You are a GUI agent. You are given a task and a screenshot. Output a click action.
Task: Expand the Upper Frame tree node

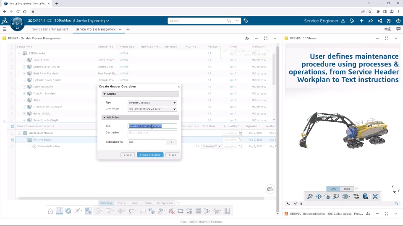(24, 60)
